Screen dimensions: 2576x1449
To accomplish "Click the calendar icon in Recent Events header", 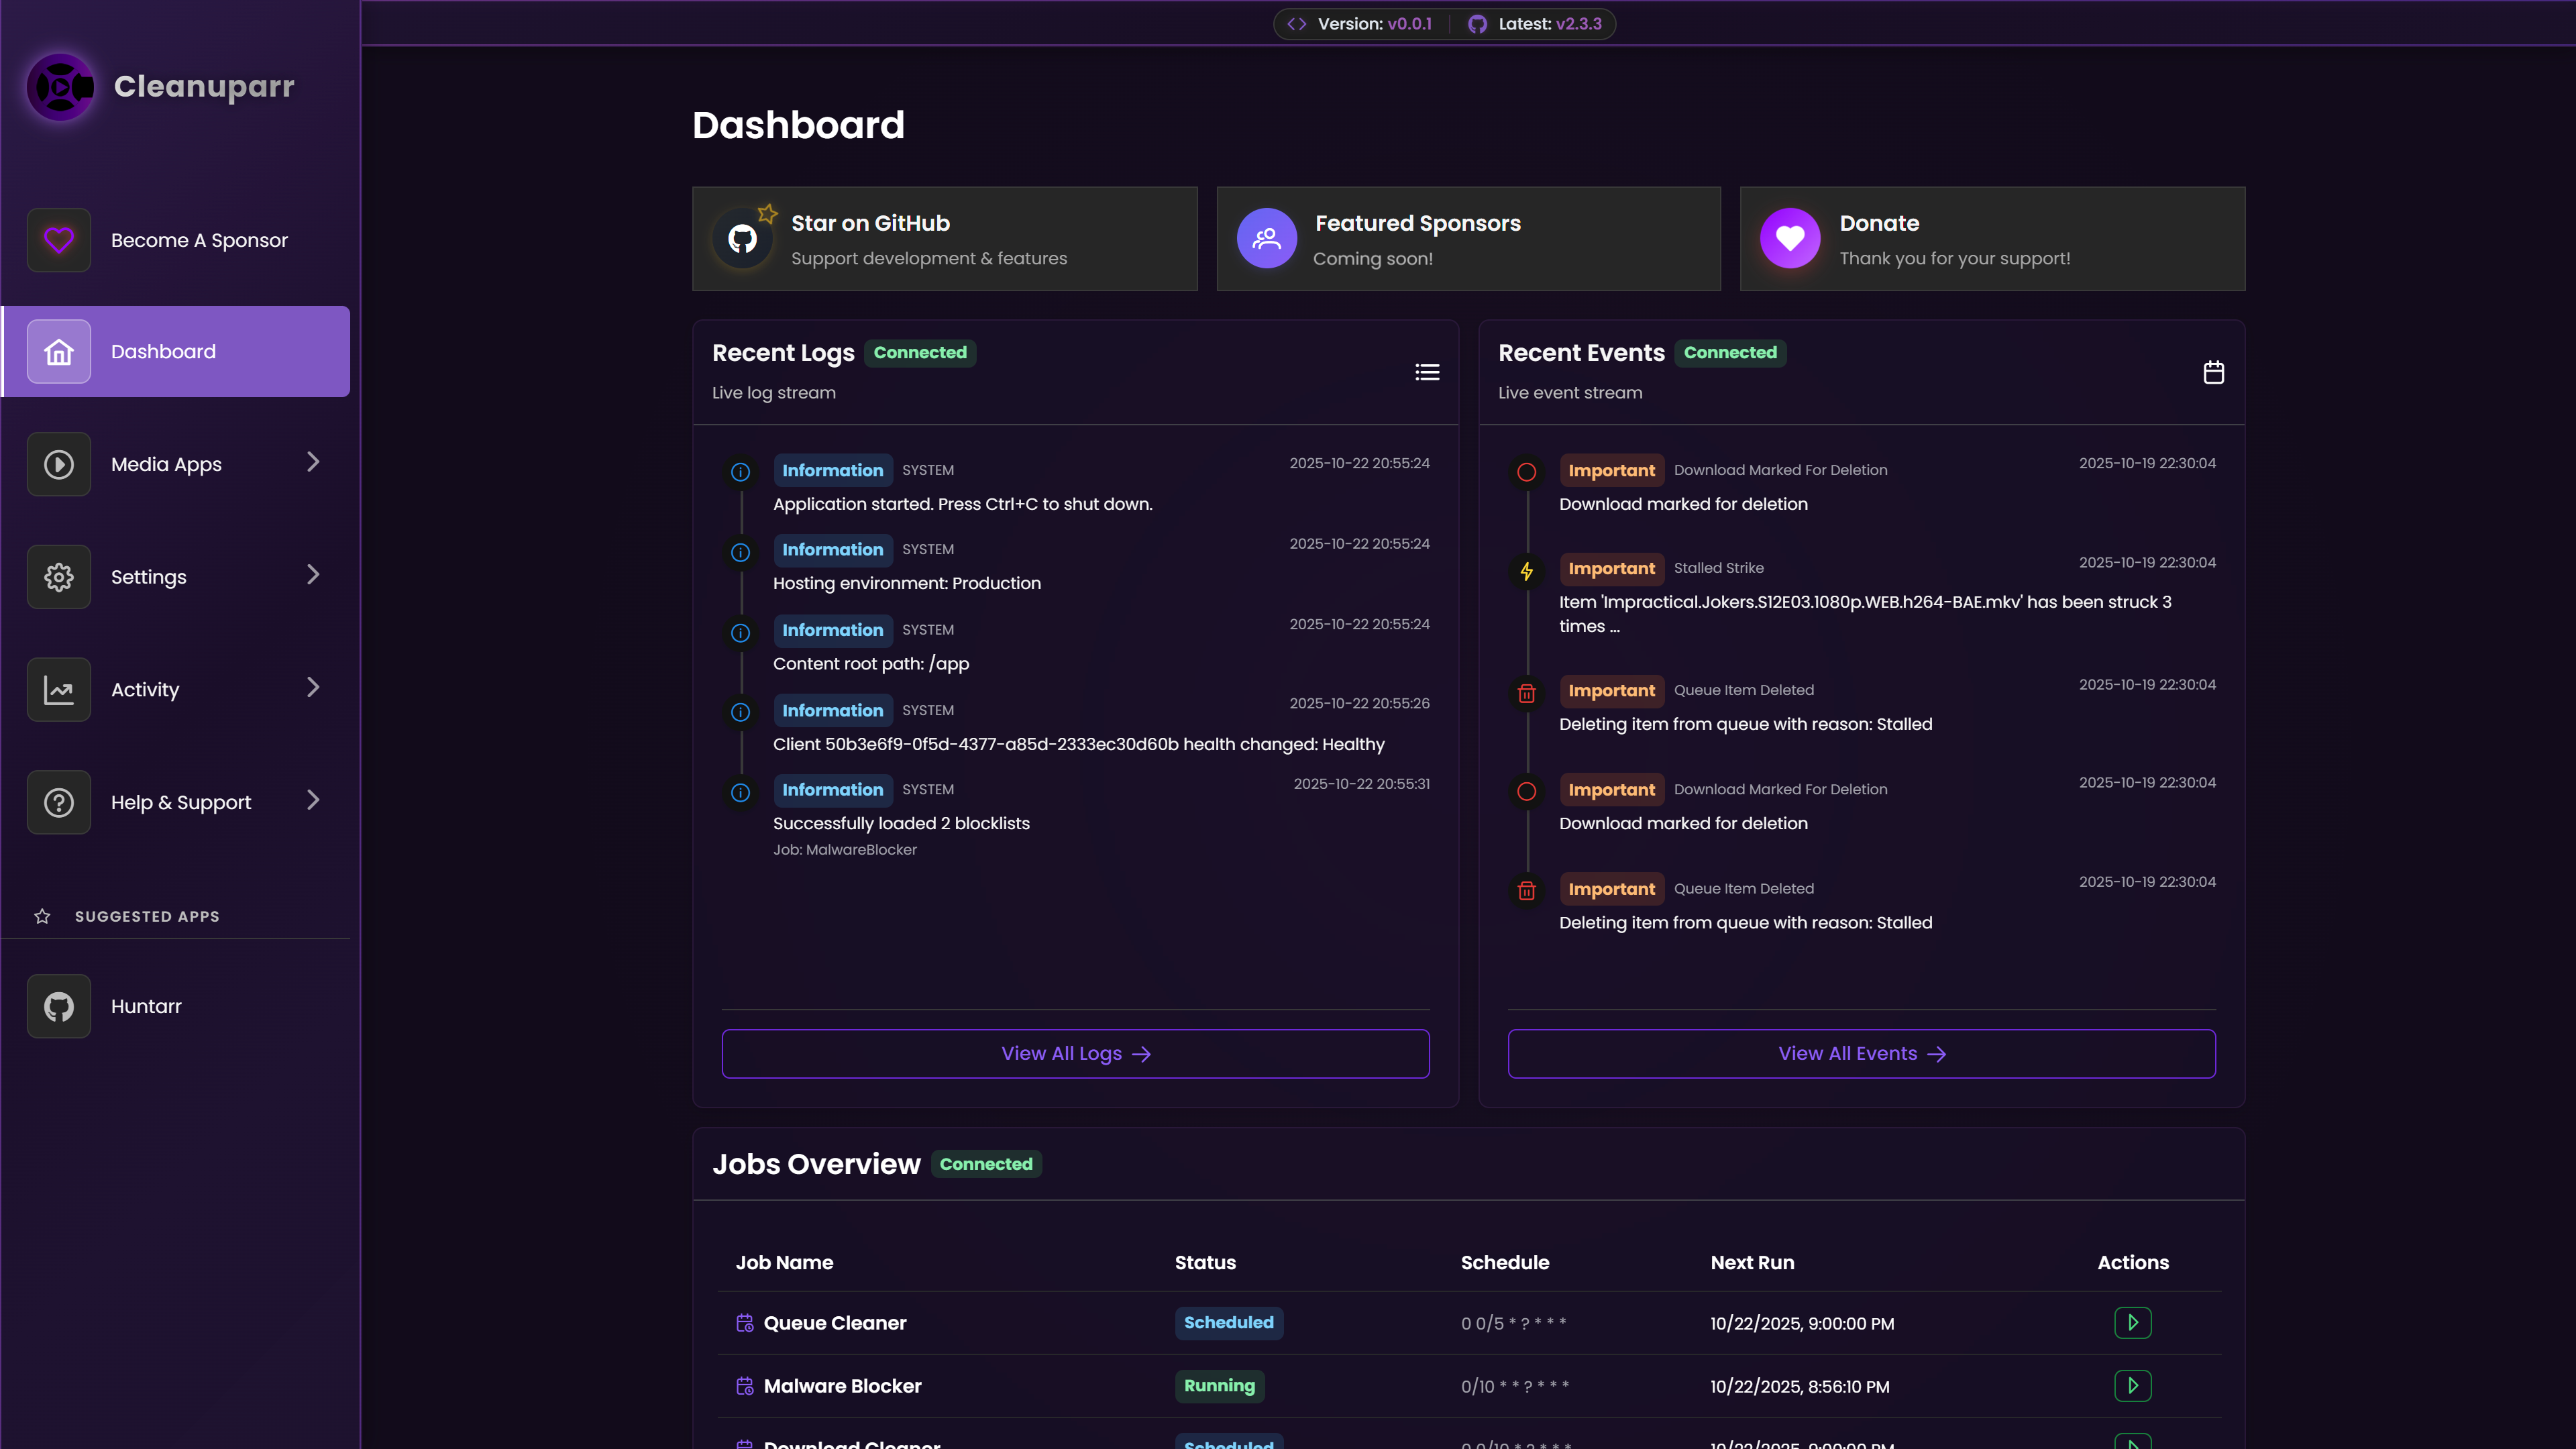I will pos(2213,372).
